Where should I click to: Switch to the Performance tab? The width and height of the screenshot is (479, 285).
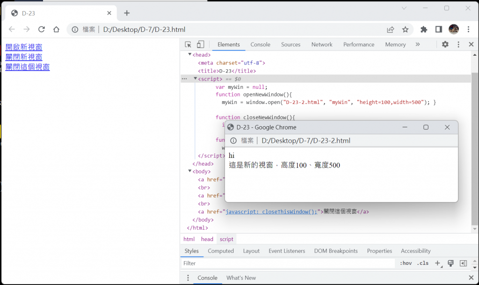[359, 44]
